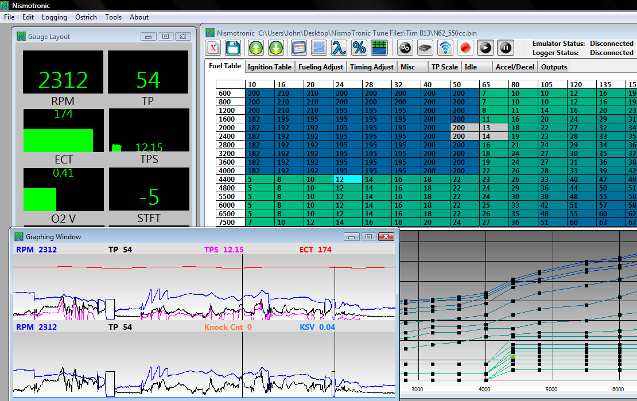Click the play button in toolbar
This screenshot has height=401, width=637.
[x=485, y=48]
